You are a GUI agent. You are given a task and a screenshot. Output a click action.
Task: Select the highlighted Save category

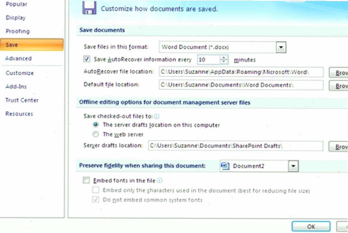pos(32,45)
